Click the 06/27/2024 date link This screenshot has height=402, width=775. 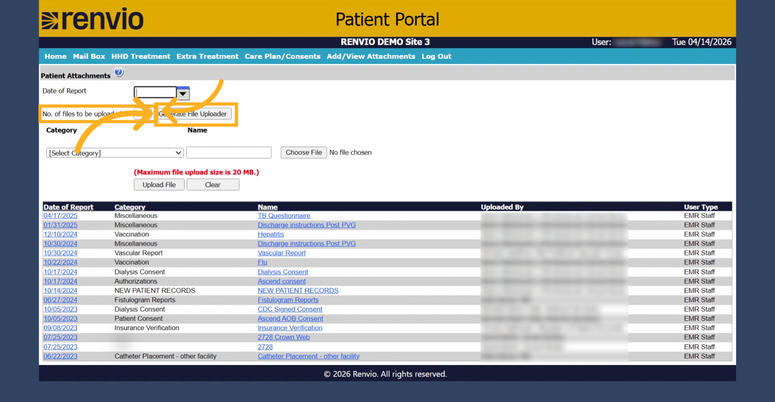(x=60, y=300)
